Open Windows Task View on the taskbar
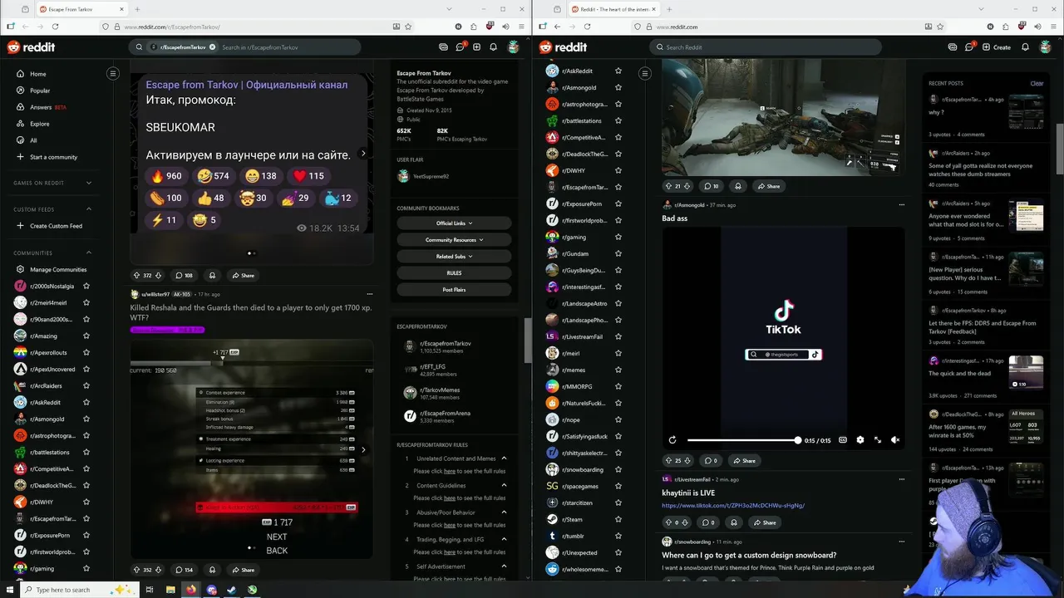Screen dimensions: 1064x598 [150, 590]
